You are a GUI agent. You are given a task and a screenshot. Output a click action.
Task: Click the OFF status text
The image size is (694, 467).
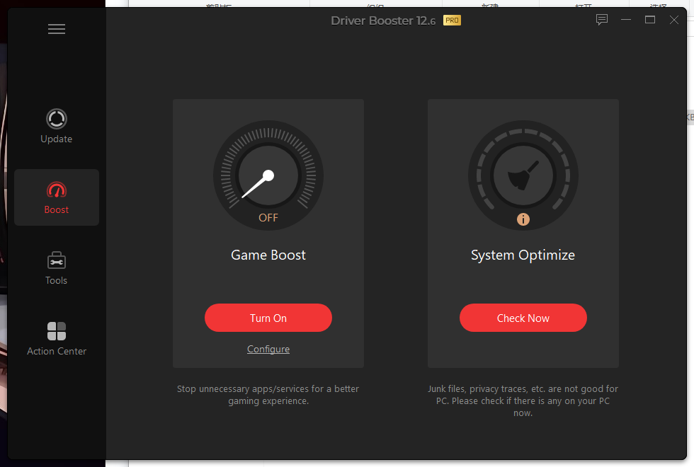[268, 218]
